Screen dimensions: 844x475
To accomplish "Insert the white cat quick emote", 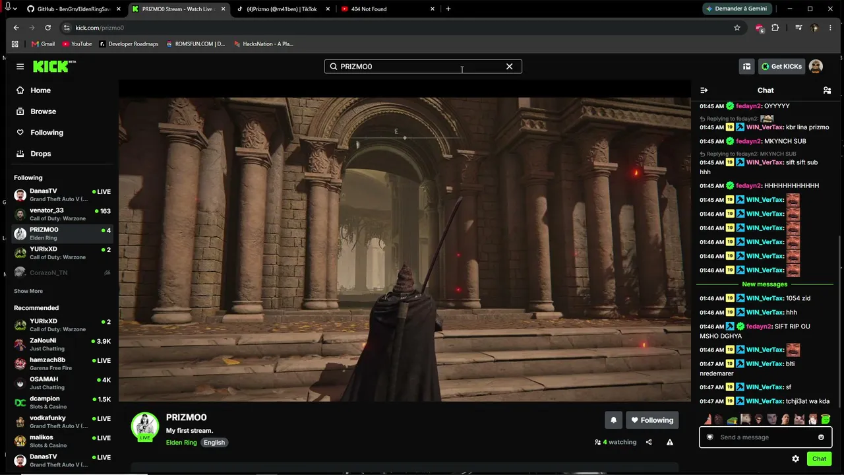I will pyautogui.click(x=799, y=420).
